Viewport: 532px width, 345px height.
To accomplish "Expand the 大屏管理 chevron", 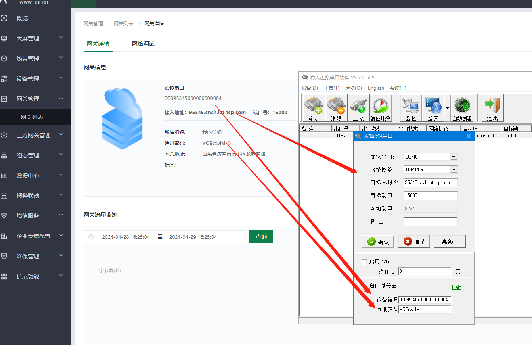I will [x=61, y=38].
